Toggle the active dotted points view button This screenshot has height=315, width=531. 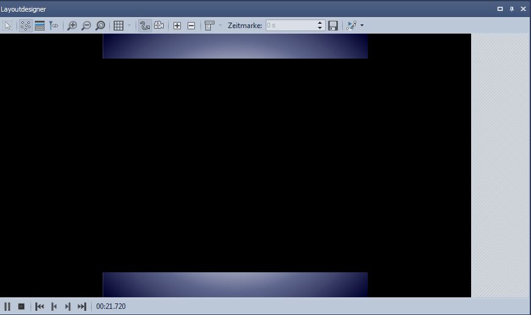pyautogui.click(x=26, y=26)
